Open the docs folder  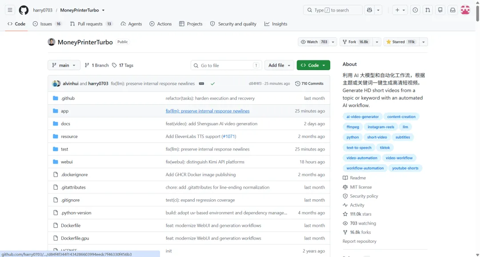pos(65,124)
